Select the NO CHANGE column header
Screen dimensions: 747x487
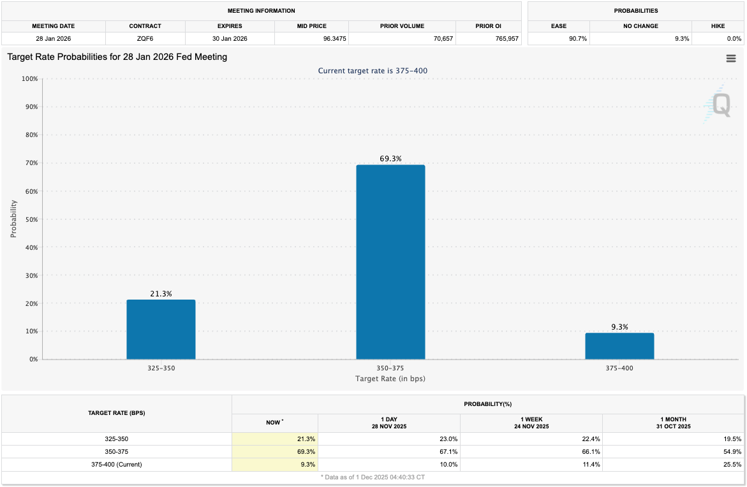pyautogui.click(x=641, y=26)
